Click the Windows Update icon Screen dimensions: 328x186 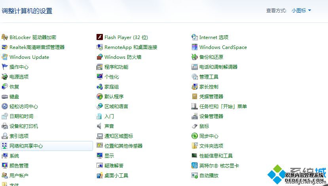coord(5,57)
